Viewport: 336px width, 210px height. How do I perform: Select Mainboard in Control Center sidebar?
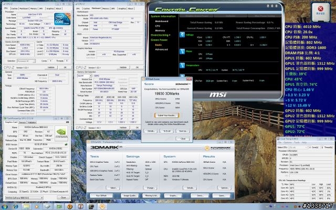pos(162,21)
